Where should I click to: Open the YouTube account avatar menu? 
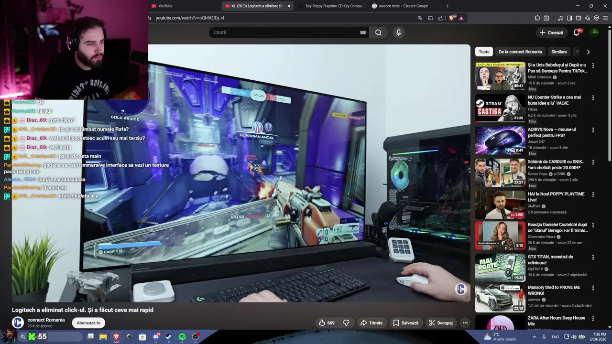[594, 32]
